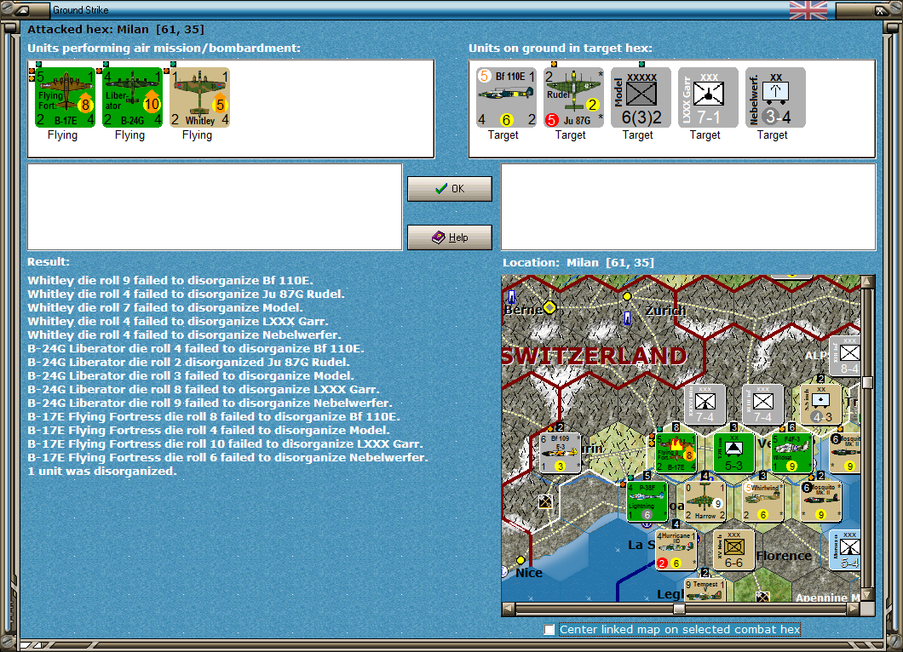The width and height of the screenshot is (903, 652).
Task: Select the Whitley bomber attacking unit
Action: tap(200, 97)
